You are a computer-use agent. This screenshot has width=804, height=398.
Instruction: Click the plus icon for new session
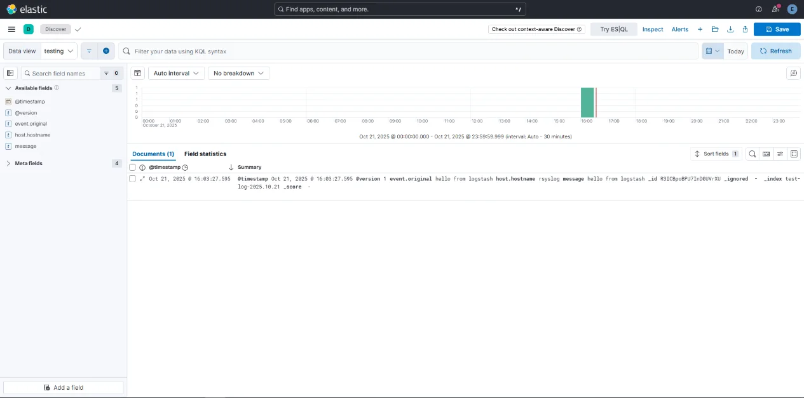coord(700,29)
